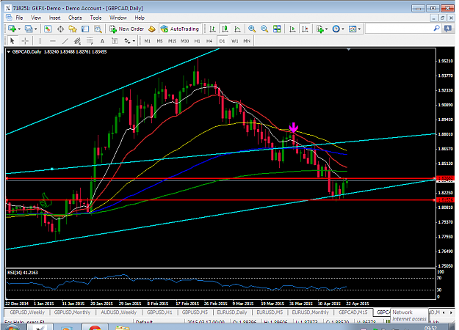459x330 pixels.
Task: Click the New Order button
Action: click(x=127, y=29)
